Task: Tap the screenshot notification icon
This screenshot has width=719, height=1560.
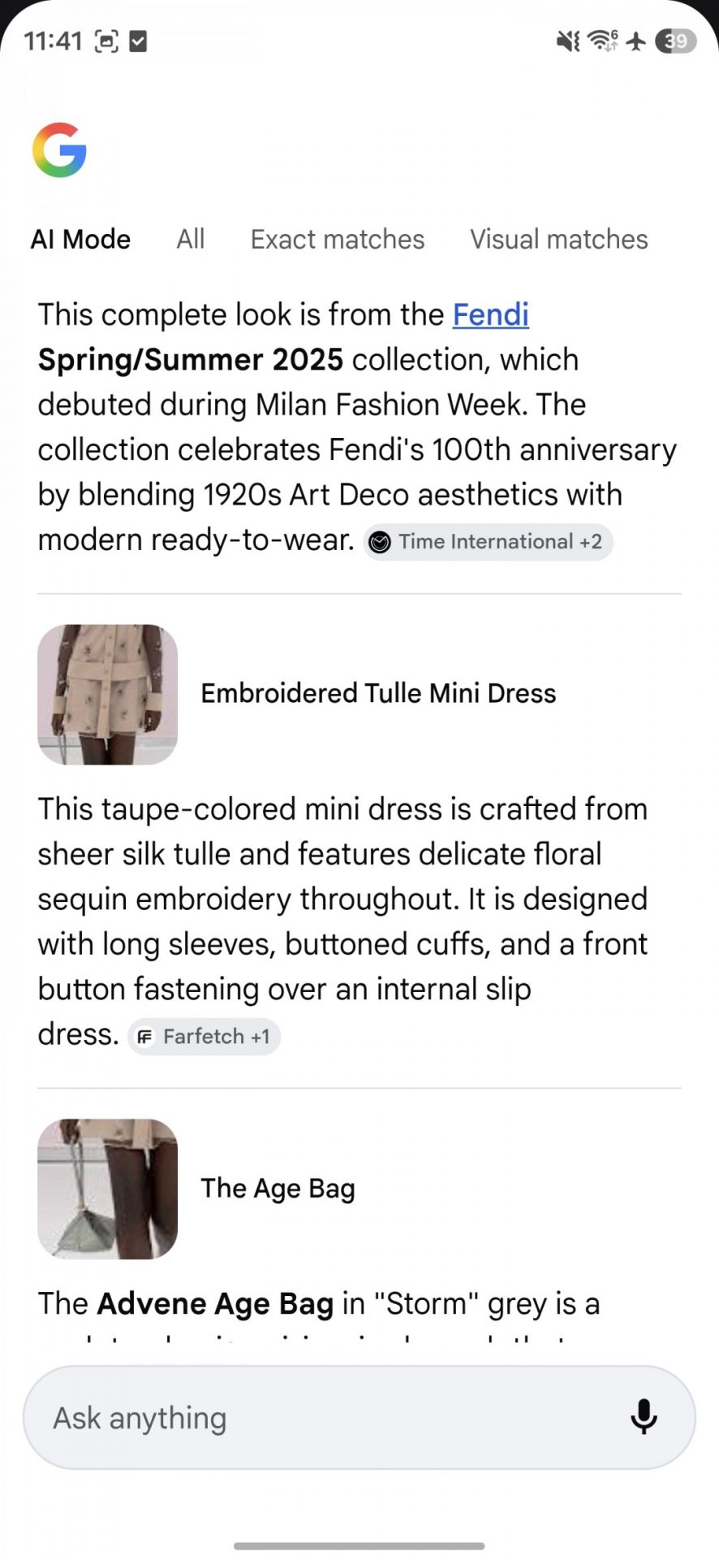Action: tap(106, 41)
